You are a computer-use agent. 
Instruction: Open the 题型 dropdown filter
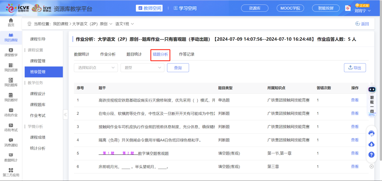tap(142, 68)
